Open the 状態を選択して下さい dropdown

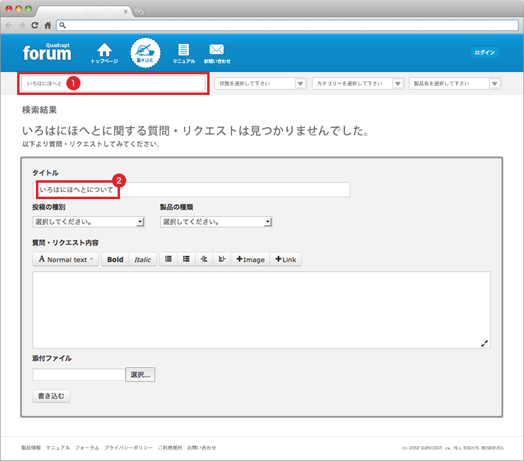coord(260,83)
